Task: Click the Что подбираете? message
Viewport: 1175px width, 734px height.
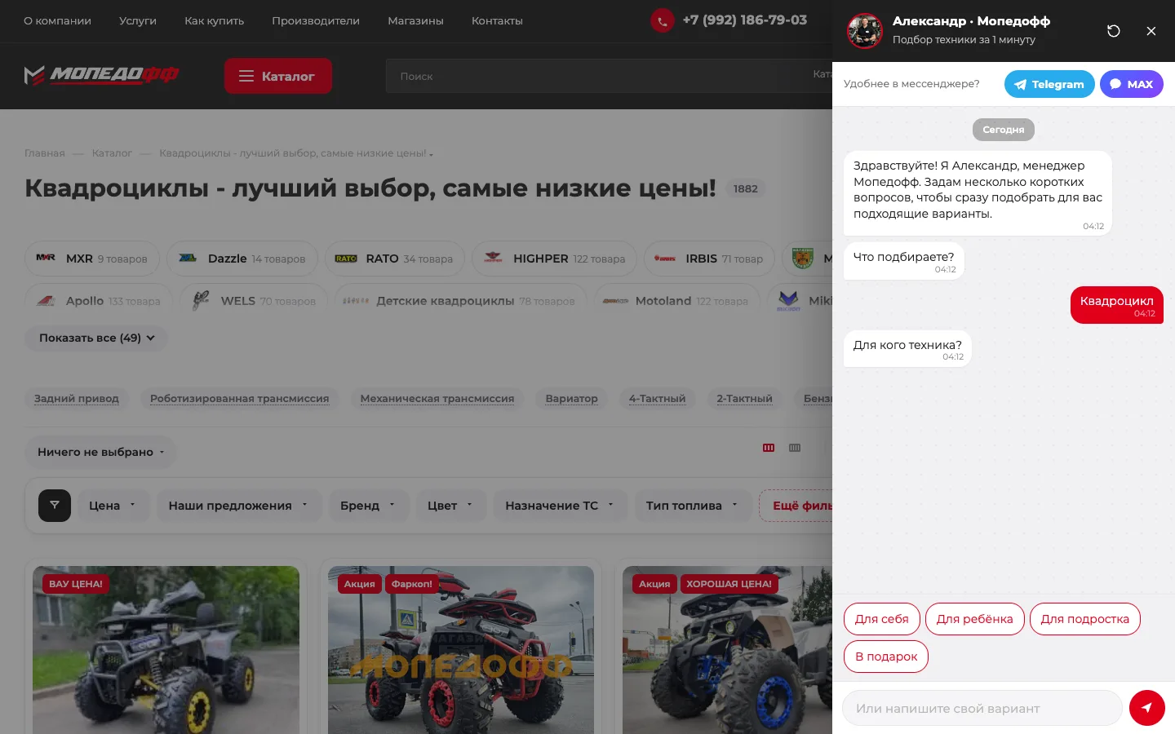Action: click(903, 260)
